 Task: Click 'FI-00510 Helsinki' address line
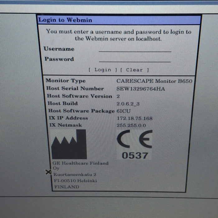coord(75,181)
